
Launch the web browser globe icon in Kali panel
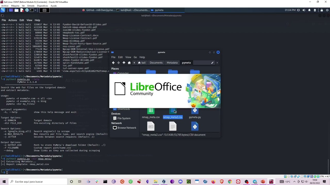click(27, 10)
